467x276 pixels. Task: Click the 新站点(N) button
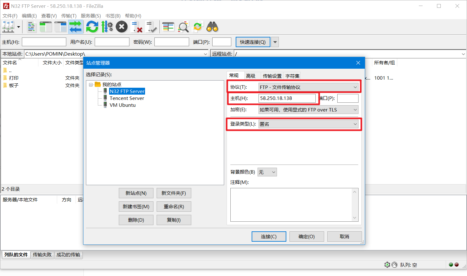(x=136, y=193)
